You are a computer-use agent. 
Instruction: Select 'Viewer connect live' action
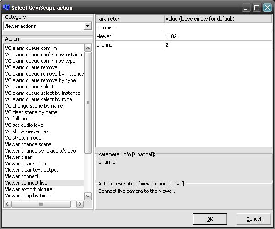coord(26,183)
